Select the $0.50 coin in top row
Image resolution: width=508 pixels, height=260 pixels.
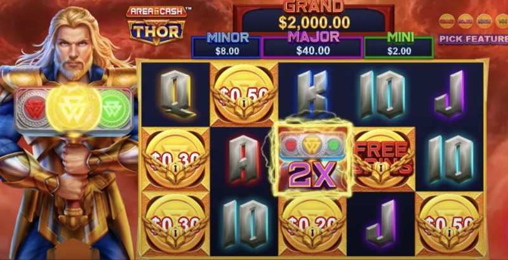(x=244, y=94)
